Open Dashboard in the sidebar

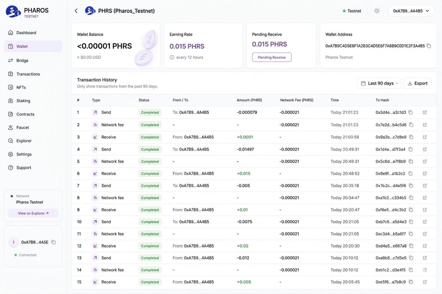coord(33,33)
